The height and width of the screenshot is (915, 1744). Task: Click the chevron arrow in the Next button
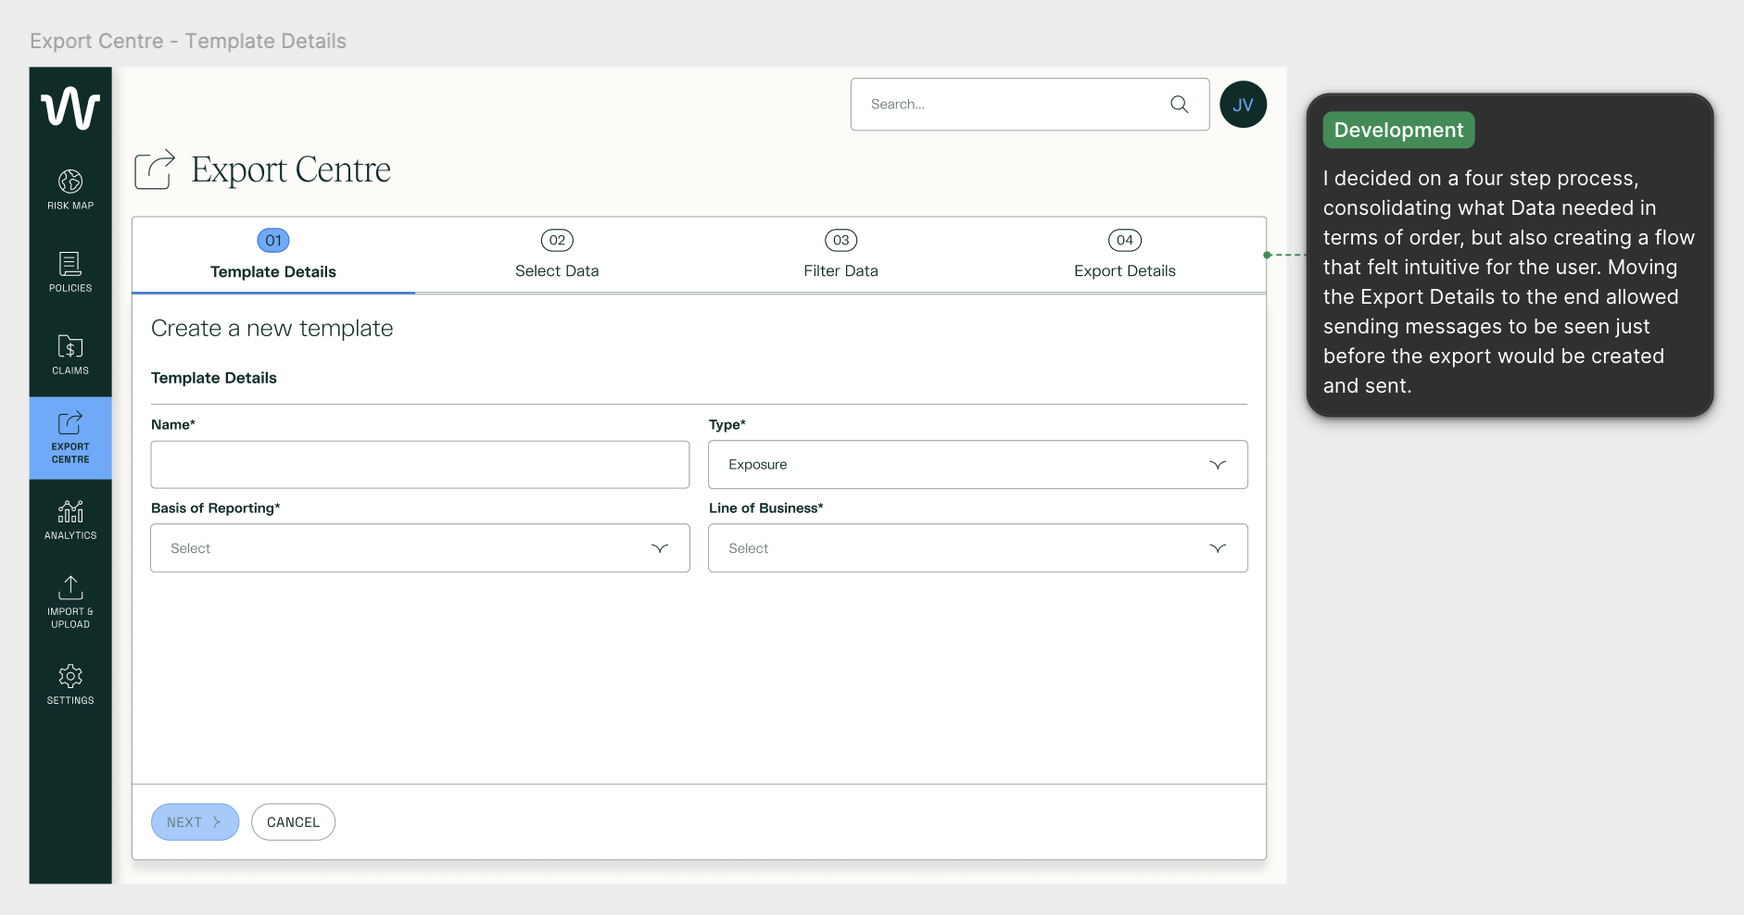pos(217,822)
